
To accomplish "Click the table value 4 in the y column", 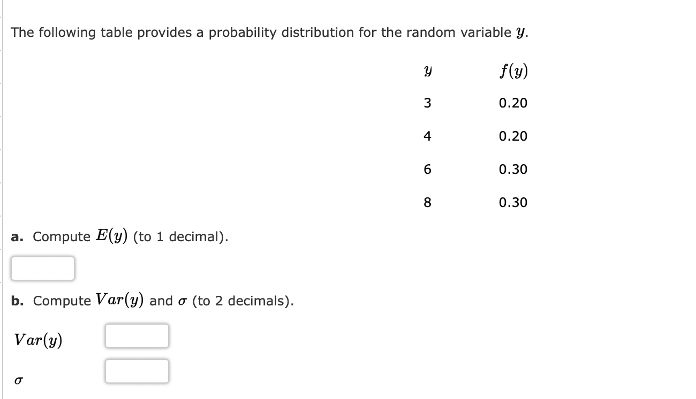I will [x=427, y=136].
